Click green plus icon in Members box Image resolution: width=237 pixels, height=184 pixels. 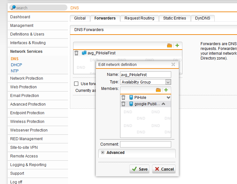[166, 90]
